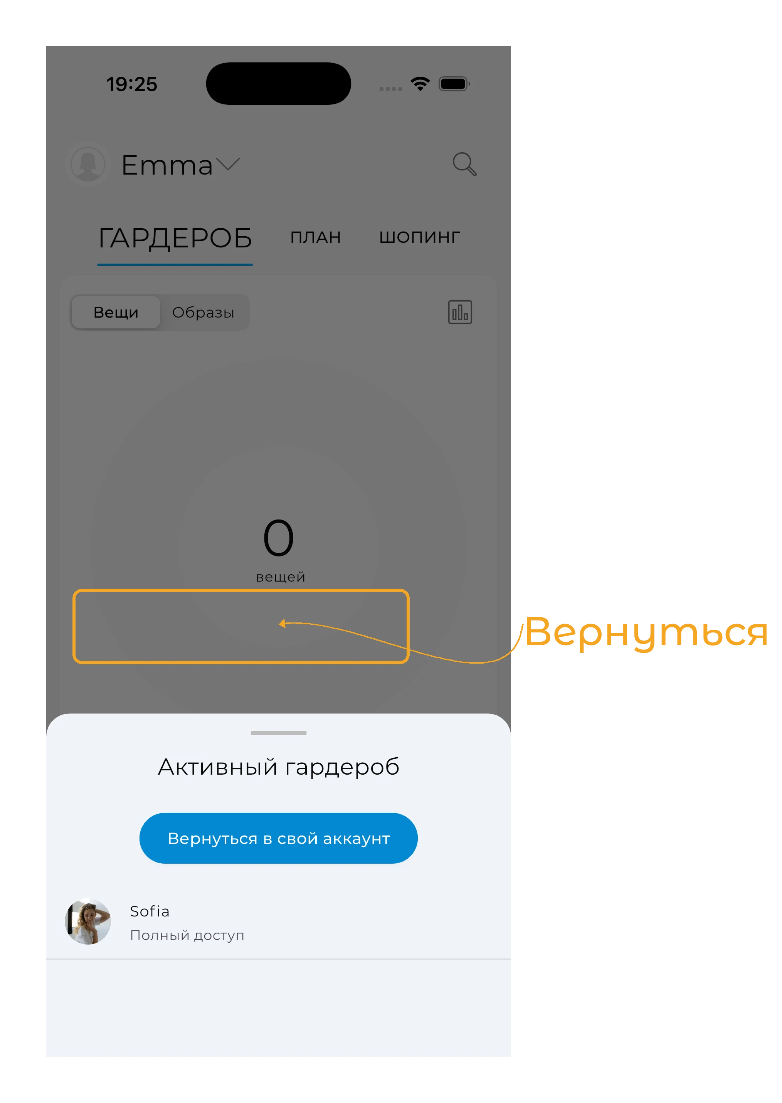The width and height of the screenshot is (782, 1103).
Task: Tap Sofia's profile photo
Action: tap(87, 921)
